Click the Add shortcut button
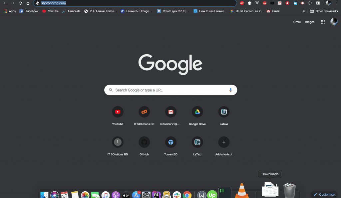The height and width of the screenshot is (198, 341). tap(224, 146)
